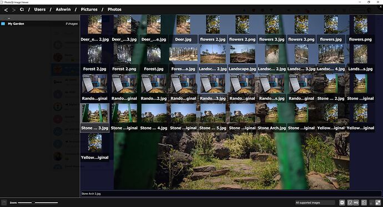
Task: Choose the flowers.jpg thumbnail
Action: tap(331, 29)
